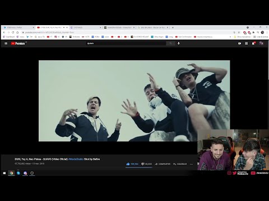
Task: Open the Otros marcadores bookmarks folder
Action: click(x=242, y=37)
